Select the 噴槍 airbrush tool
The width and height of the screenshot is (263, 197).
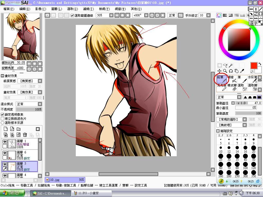click(x=232, y=79)
